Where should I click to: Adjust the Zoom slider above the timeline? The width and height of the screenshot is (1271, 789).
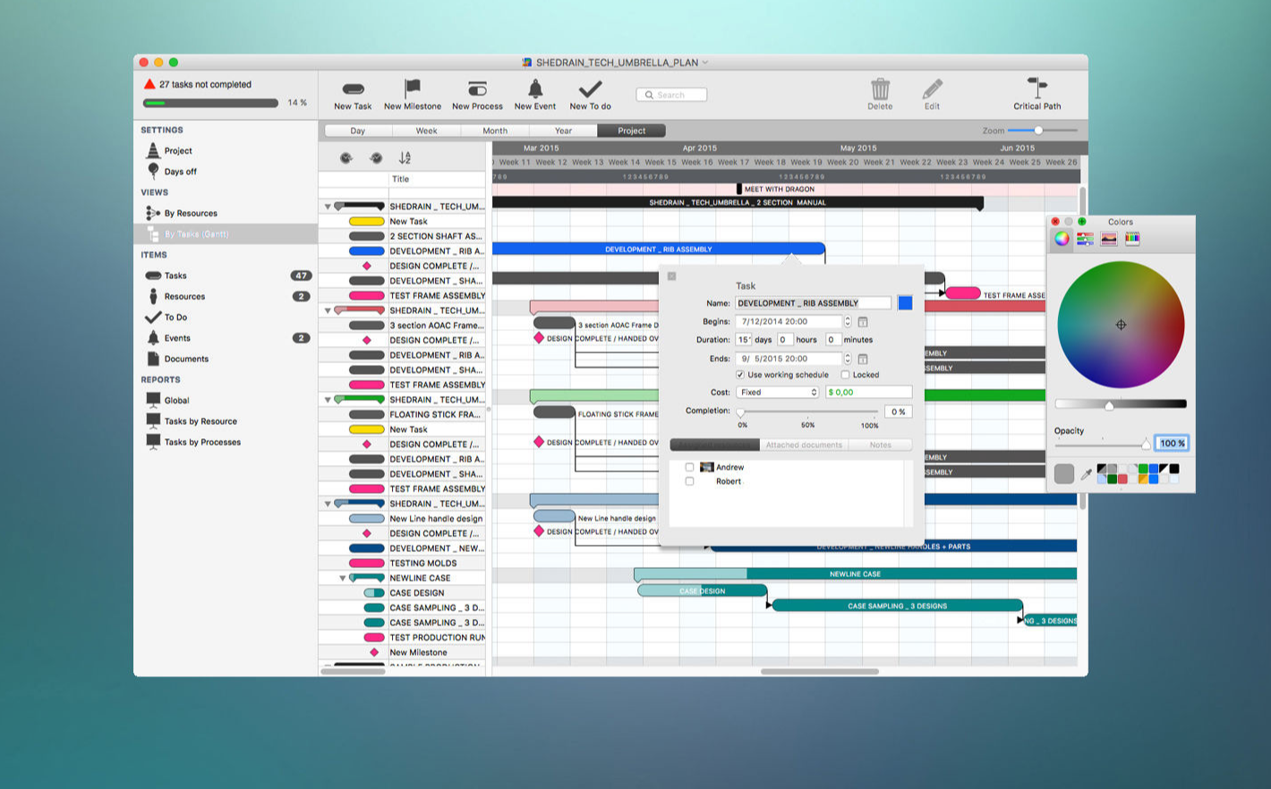[1042, 131]
